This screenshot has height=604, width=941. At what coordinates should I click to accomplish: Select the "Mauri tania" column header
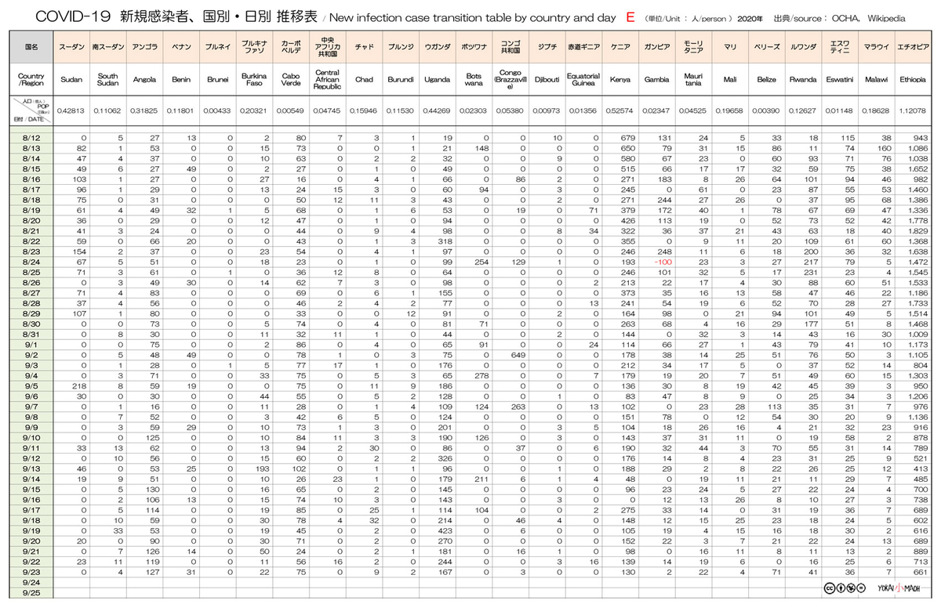click(692, 79)
